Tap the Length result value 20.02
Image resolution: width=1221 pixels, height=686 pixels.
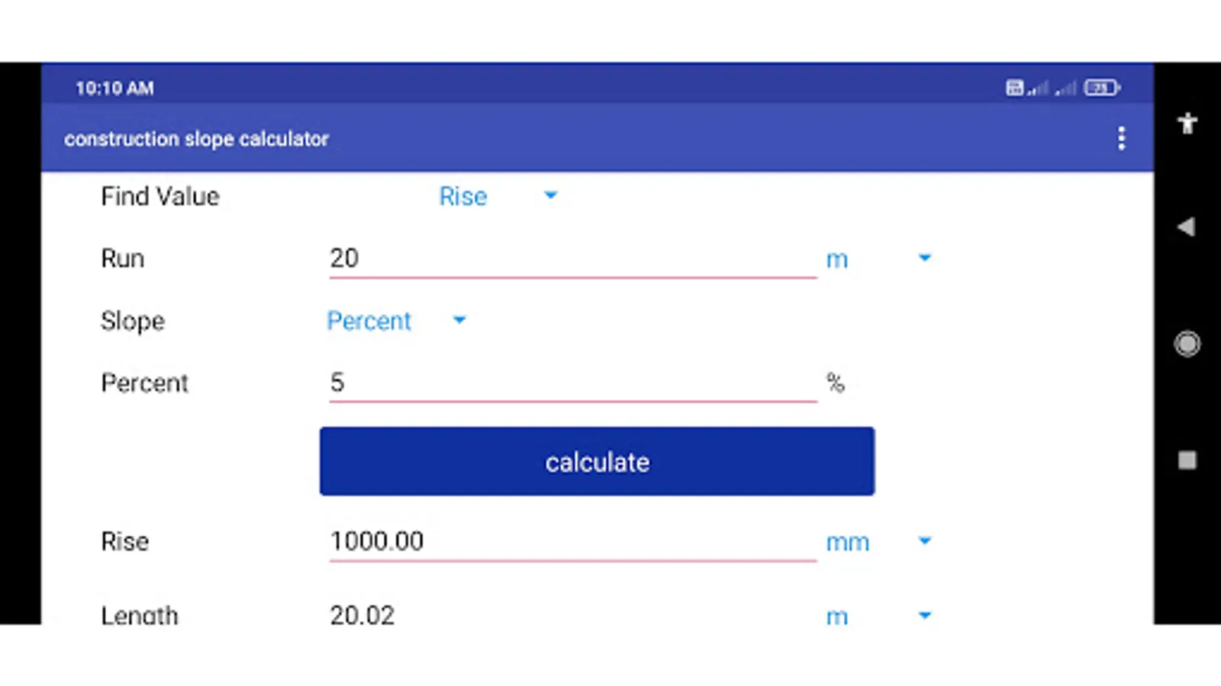click(362, 615)
